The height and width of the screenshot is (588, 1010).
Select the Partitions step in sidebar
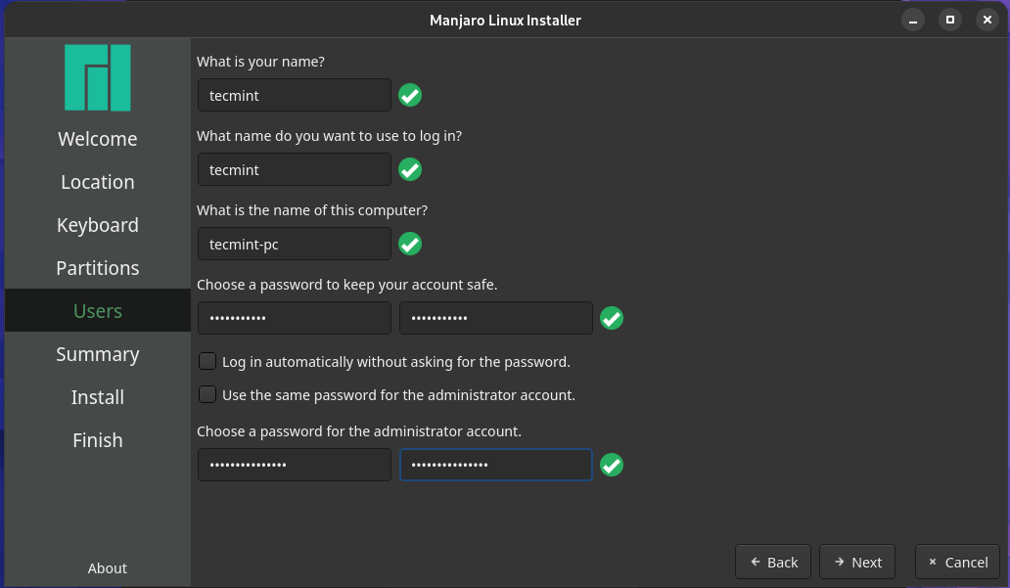click(x=98, y=268)
